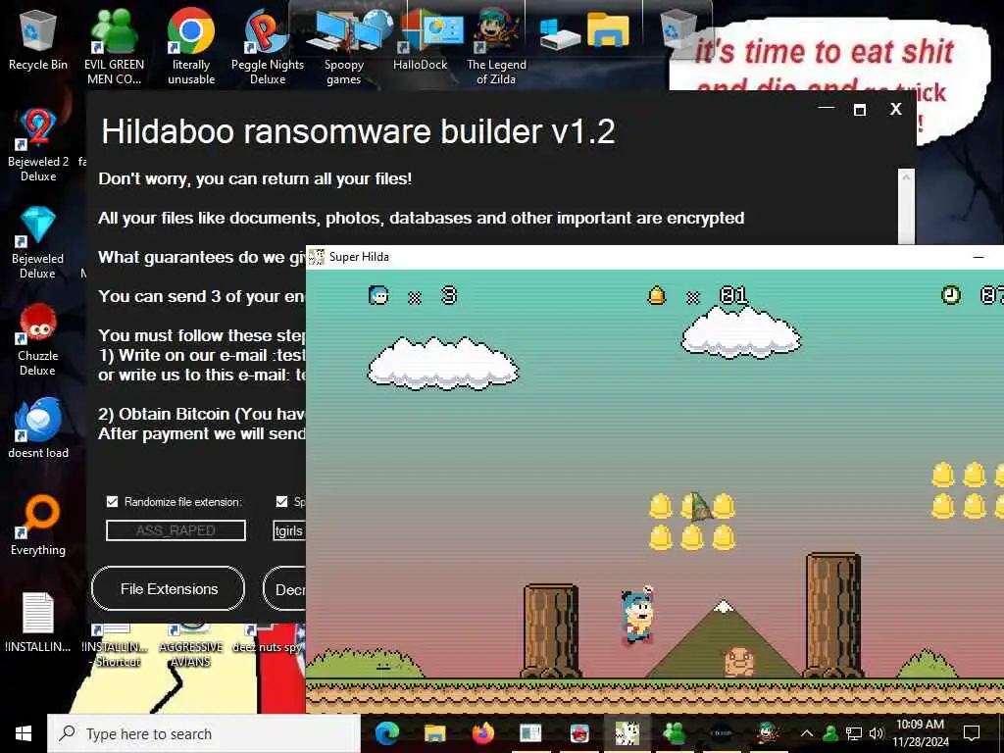Click the recycle bin icon in the dock
The height and width of the screenshot is (753, 1004).
[678, 29]
